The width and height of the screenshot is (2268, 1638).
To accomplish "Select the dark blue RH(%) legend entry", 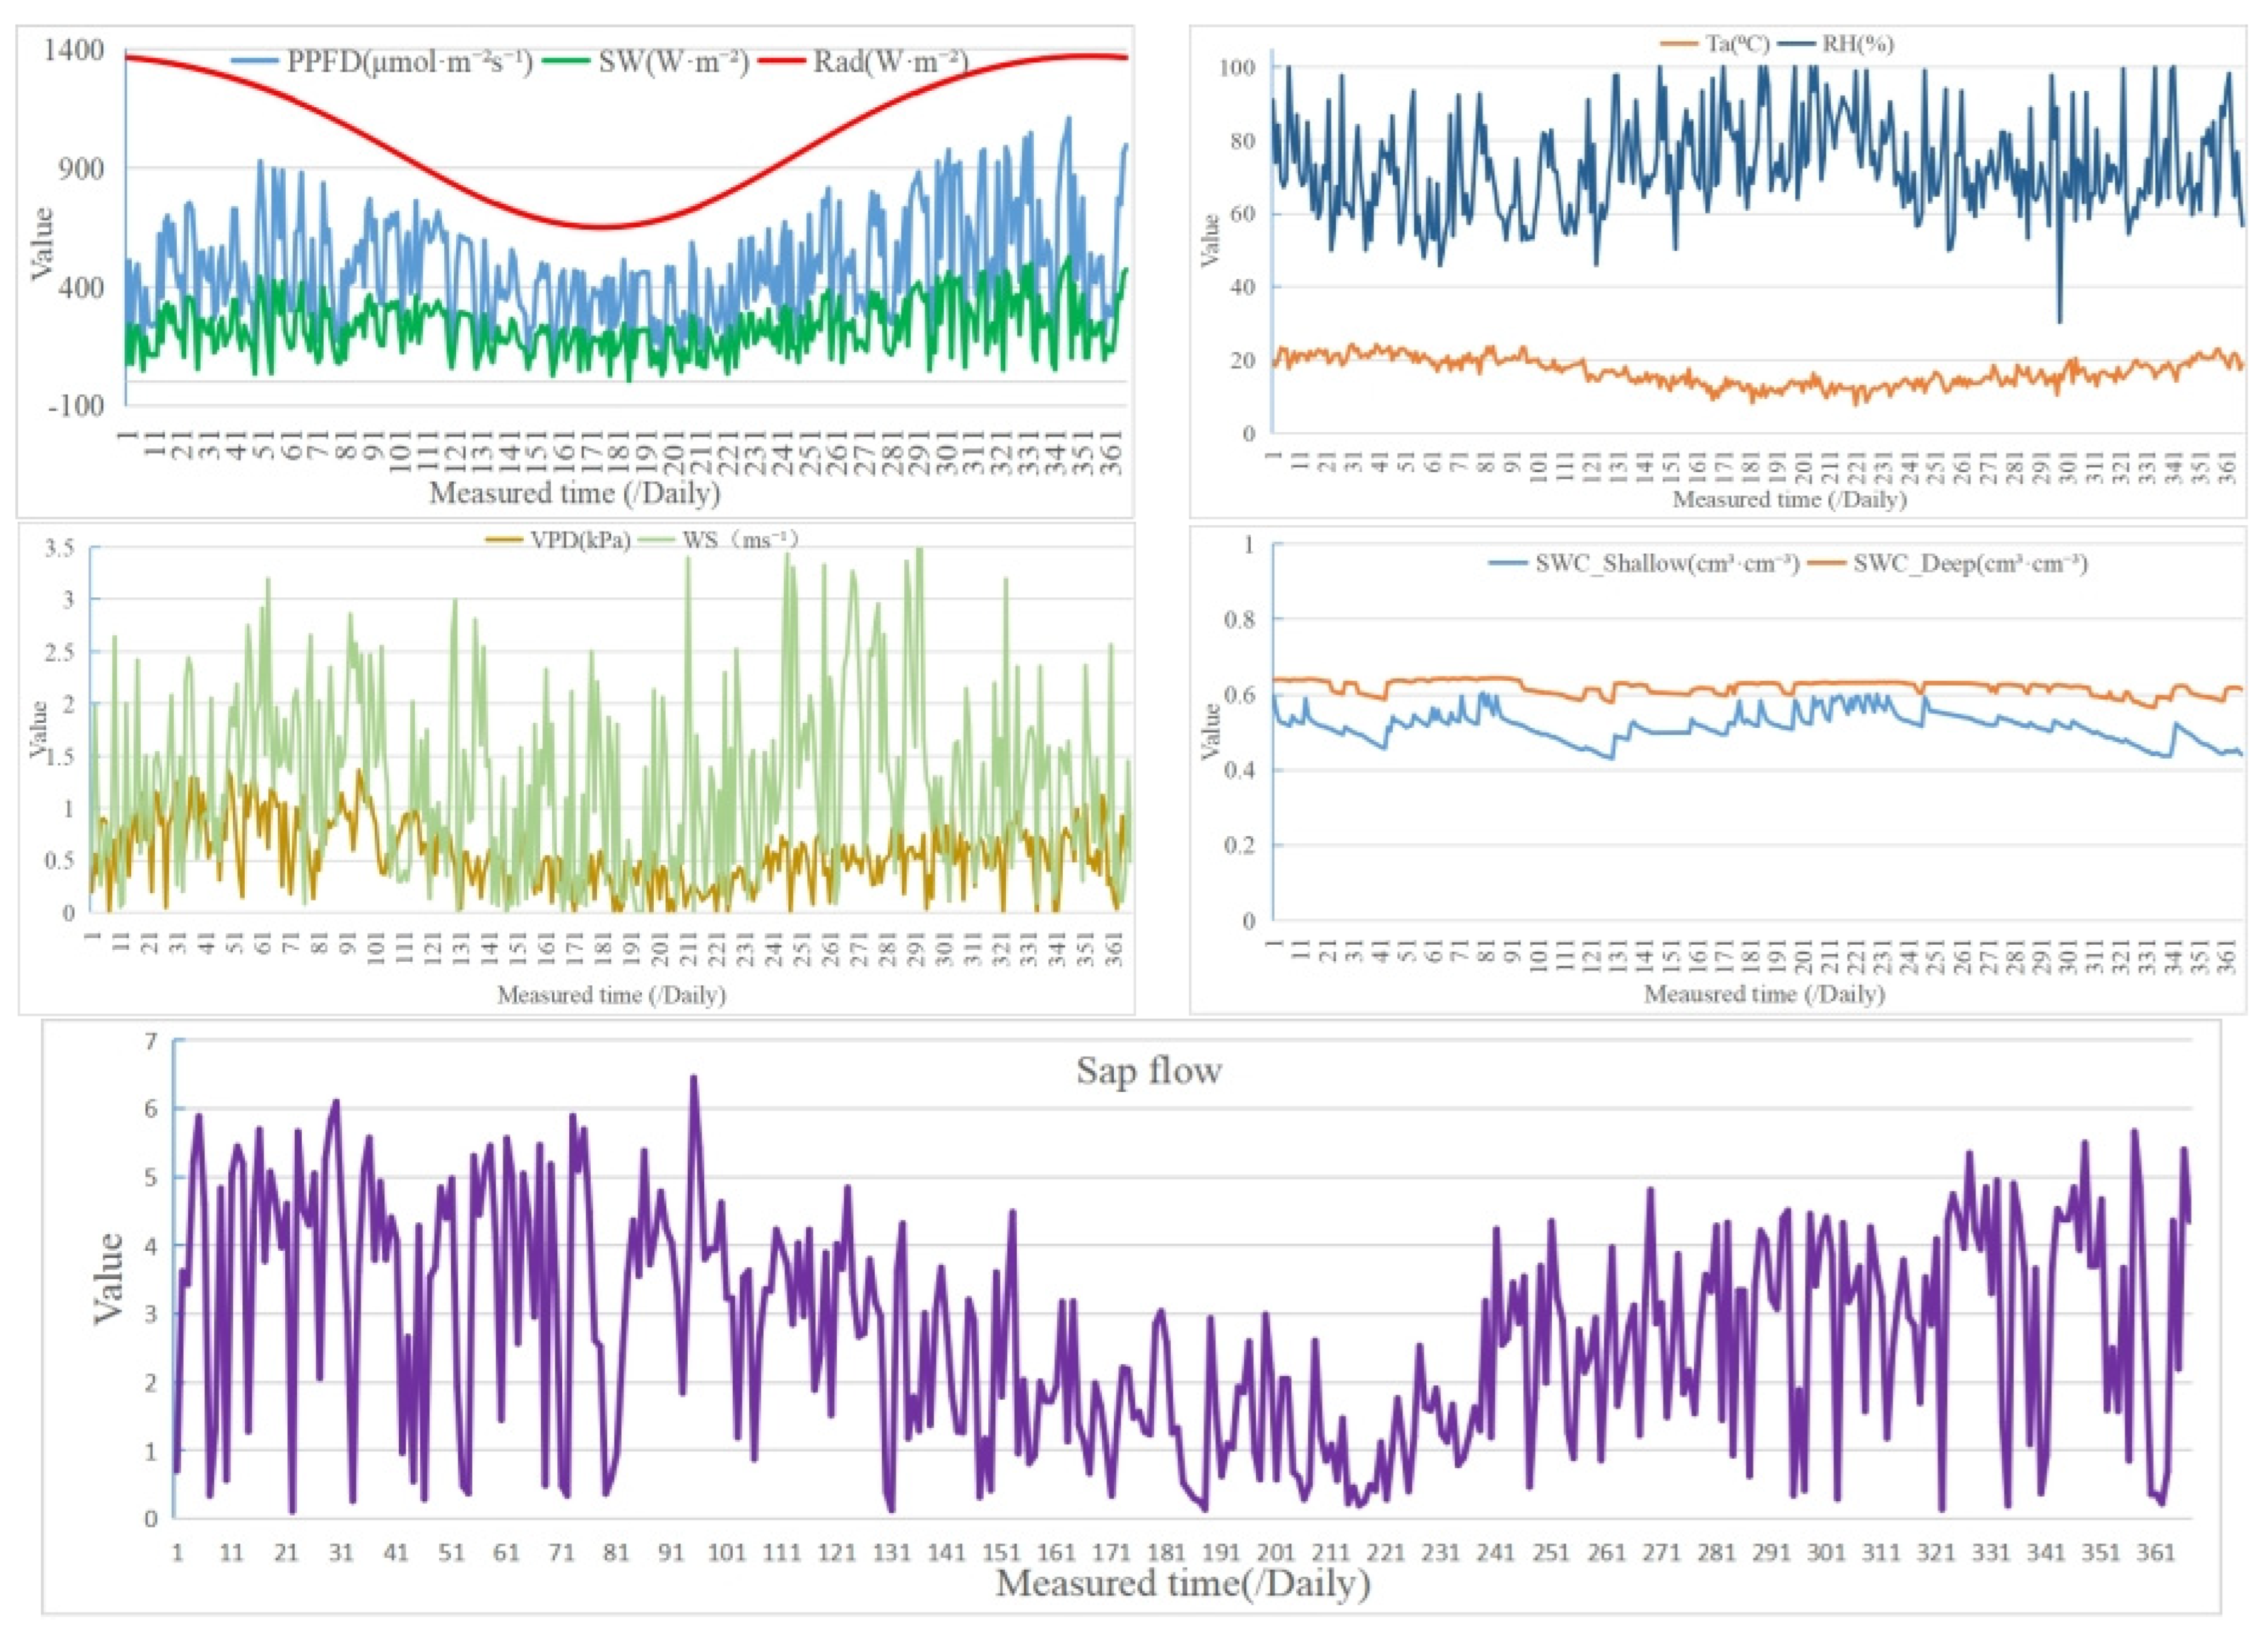I will click(x=1857, y=44).
